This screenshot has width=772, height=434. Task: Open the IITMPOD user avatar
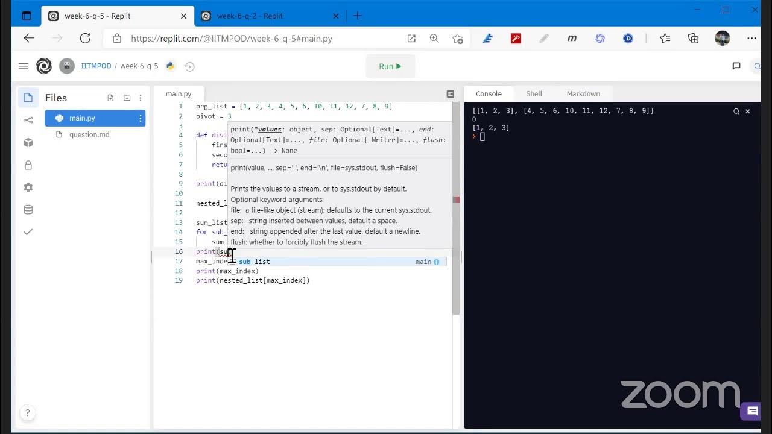coord(67,66)
